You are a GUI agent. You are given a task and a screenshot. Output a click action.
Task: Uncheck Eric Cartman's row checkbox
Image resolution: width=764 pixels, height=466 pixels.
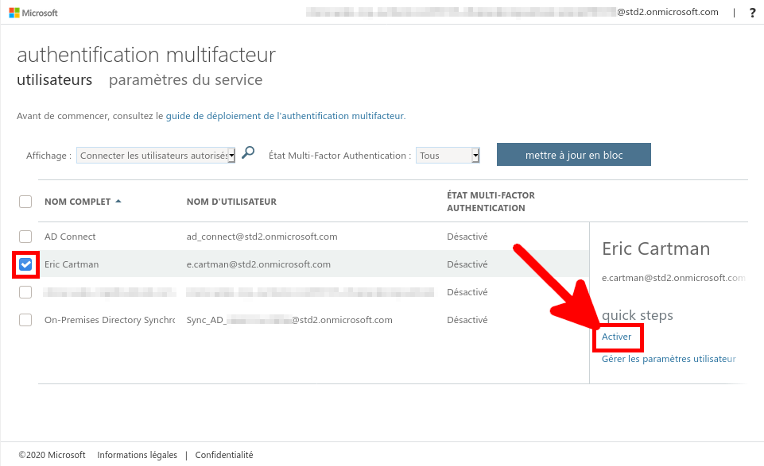pyautogui.click(x=25, y=264)
